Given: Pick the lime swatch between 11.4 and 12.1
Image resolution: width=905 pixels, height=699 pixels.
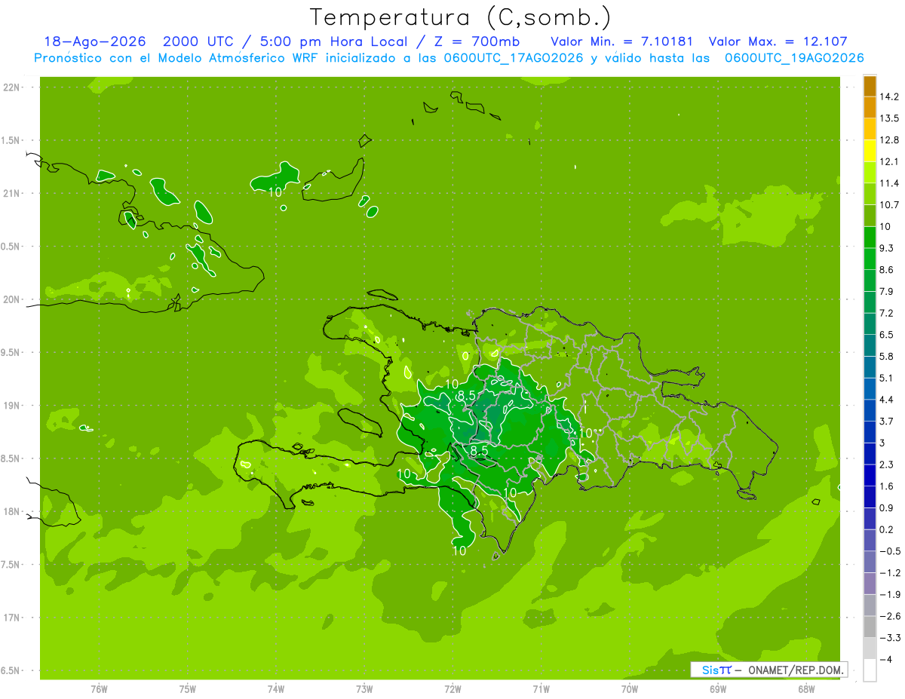Looking at the screenshot, I should tap(870, 173).
